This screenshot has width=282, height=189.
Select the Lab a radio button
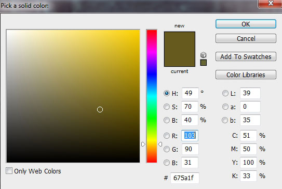coord(225,107)
